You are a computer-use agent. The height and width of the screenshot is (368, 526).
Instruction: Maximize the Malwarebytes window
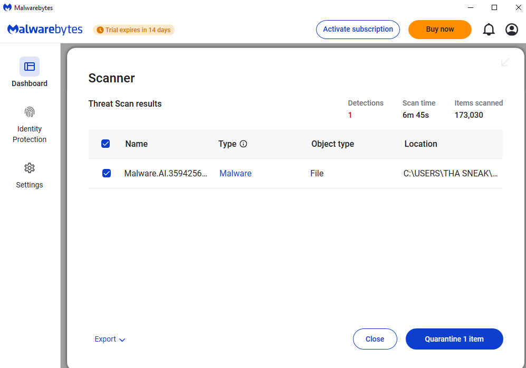494,7
